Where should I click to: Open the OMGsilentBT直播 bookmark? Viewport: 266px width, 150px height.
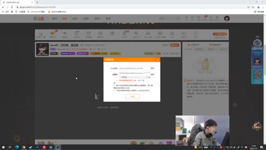point(37,12)
